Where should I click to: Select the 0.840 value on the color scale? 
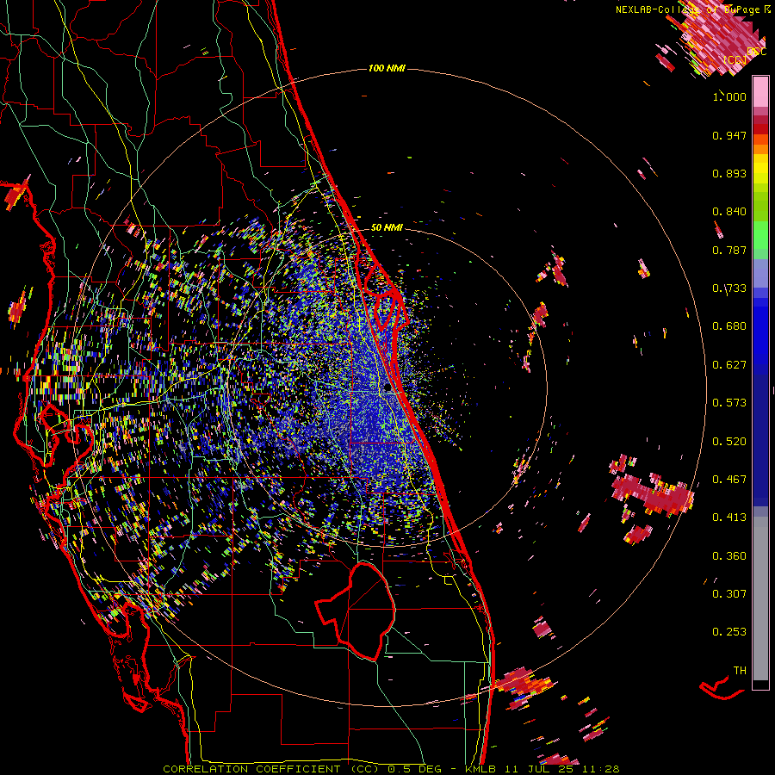(729, 212)
